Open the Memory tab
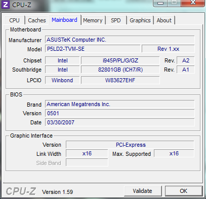Image resolution: width=206 pixels, height=199 pixels. tap(93, 20)
